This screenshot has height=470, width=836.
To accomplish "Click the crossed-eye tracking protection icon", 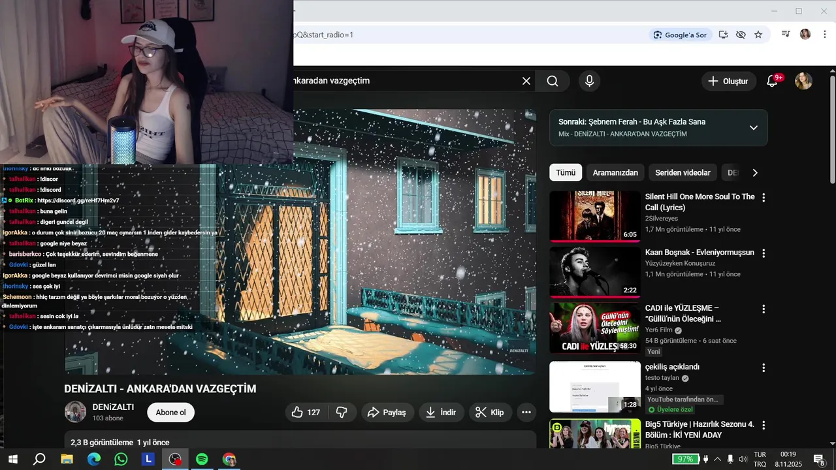I will [741, 35].
